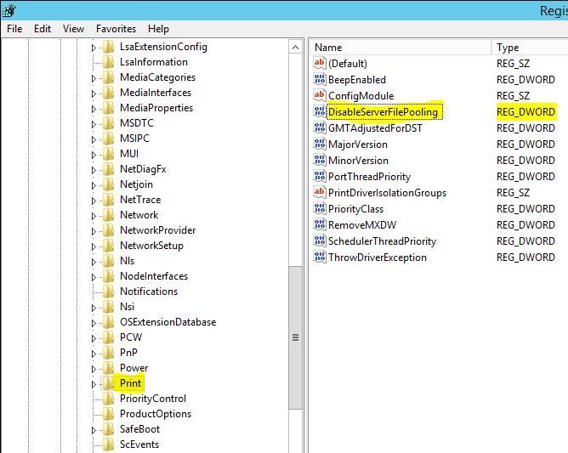Click the ConfigModule string value icon

point(320,95)
